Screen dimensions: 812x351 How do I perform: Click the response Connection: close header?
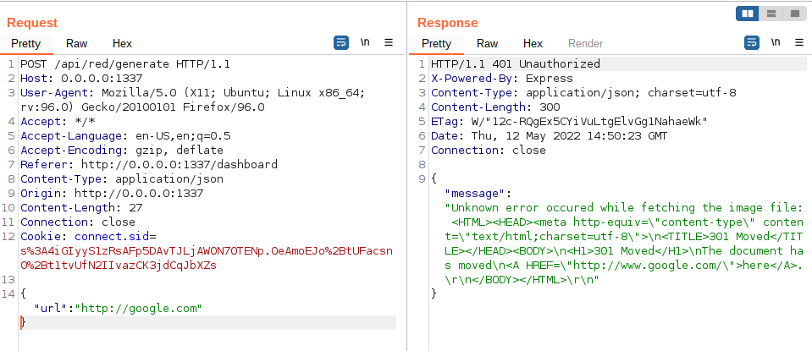(x=489, y=151)
